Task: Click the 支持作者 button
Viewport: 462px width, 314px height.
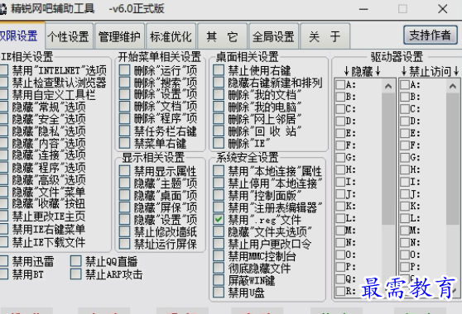Action: [431, 35]
